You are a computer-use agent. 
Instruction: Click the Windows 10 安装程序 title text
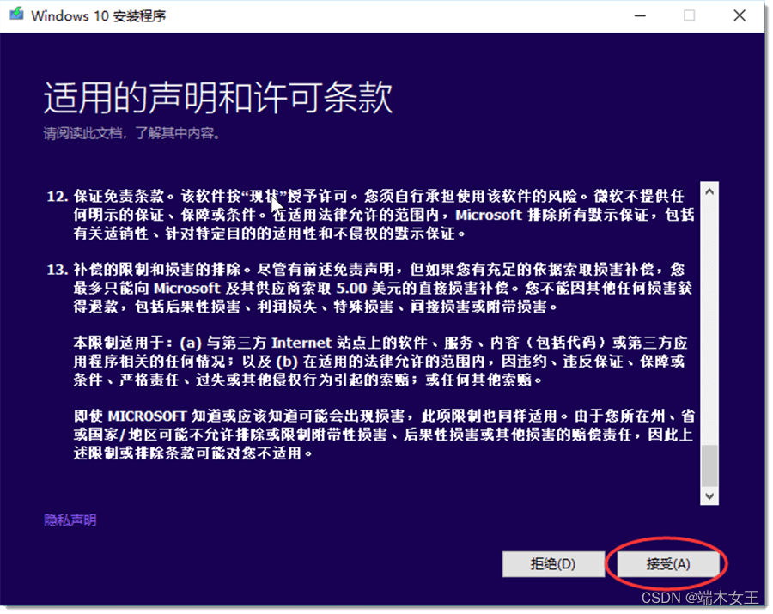99,15
